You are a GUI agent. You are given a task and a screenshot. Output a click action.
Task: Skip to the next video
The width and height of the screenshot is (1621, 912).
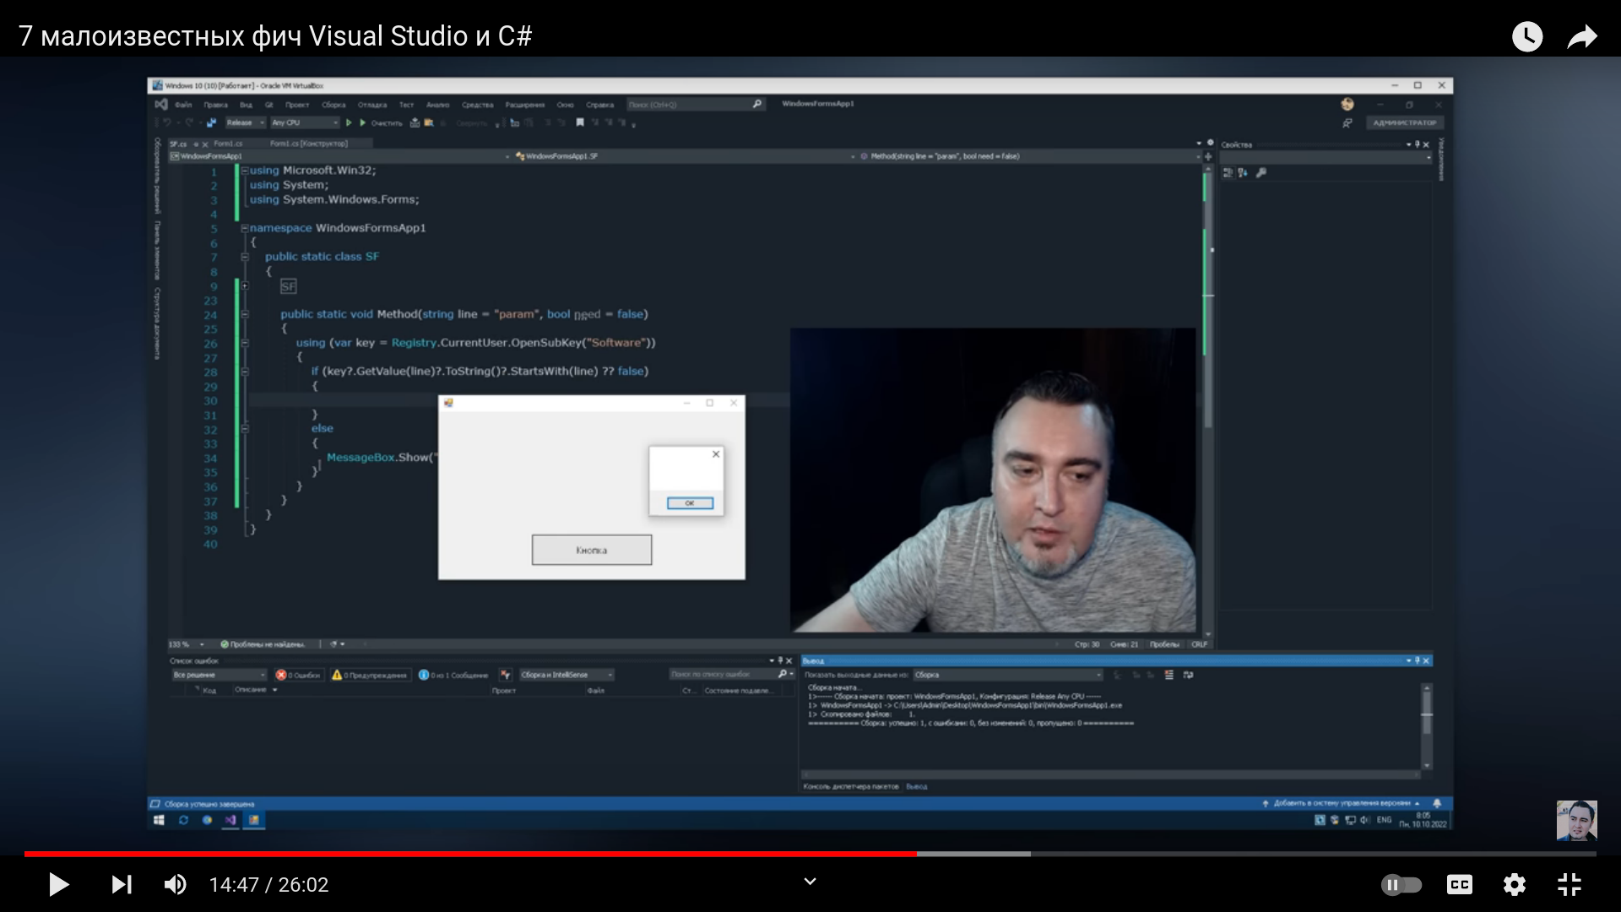(122, 884)
